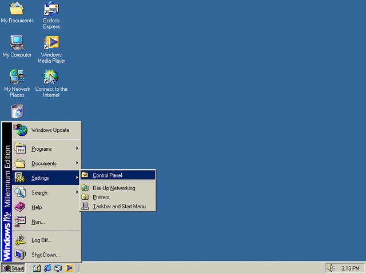The image size is (366, 274).
Task: Select Shut Down... in Start menu
Action: 46,255
